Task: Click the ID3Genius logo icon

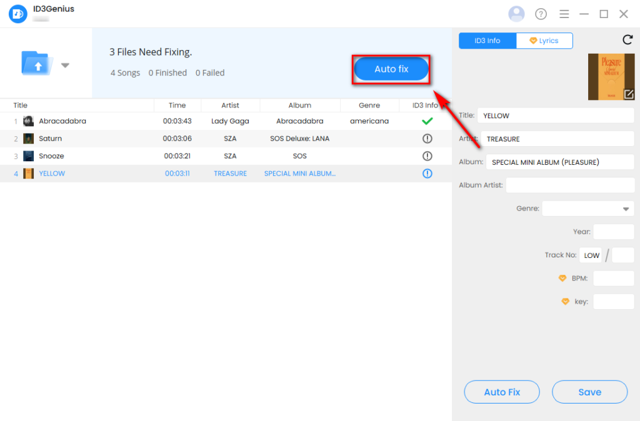Action: click(17, 13)
